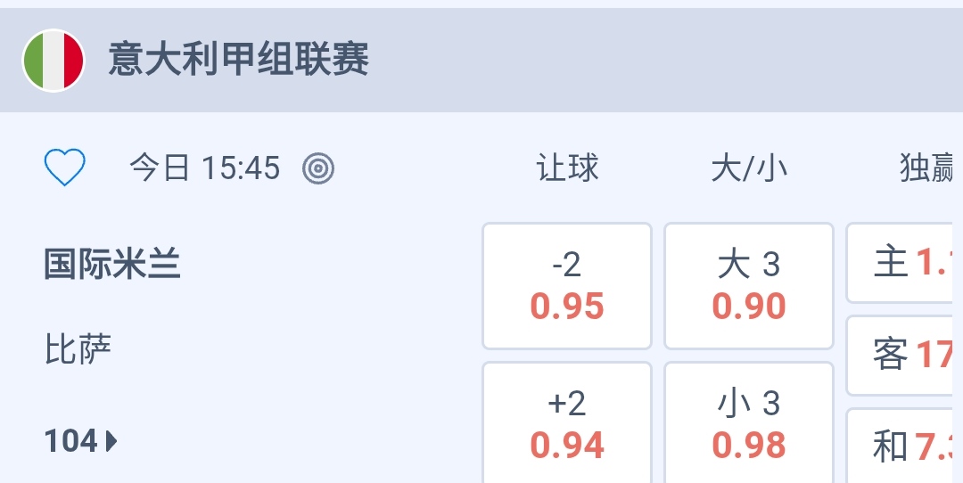Select the 让球 column header

567,168
